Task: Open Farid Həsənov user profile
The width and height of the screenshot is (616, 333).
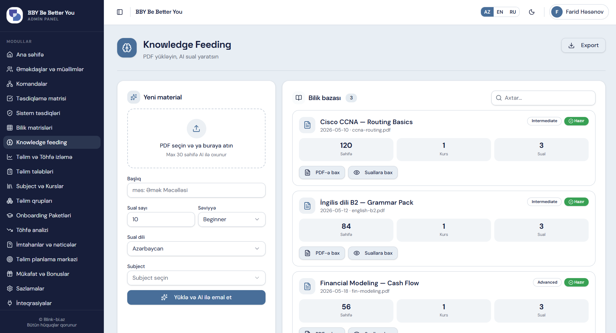Action: click(579, 12)
